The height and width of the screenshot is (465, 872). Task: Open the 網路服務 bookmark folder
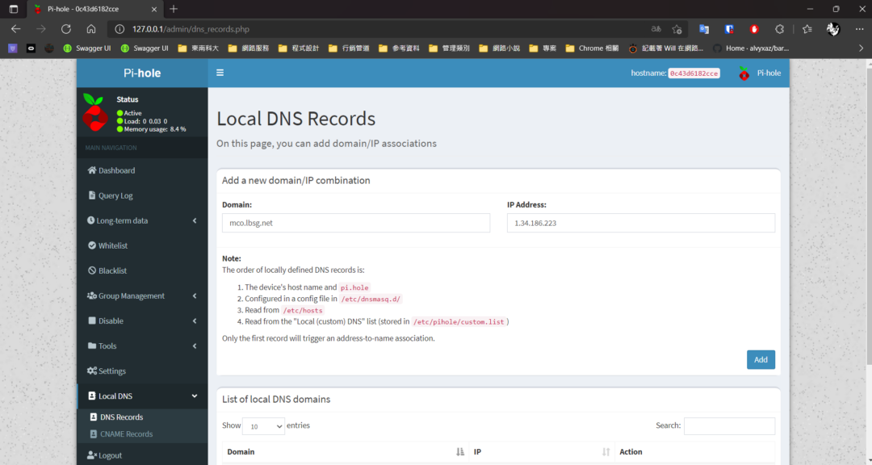point(249,48)
